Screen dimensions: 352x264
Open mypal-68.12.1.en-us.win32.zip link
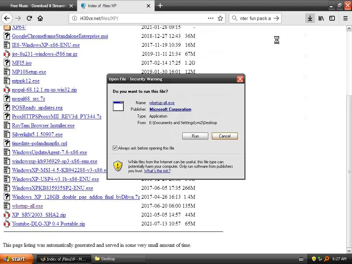(x=44, y=90)
